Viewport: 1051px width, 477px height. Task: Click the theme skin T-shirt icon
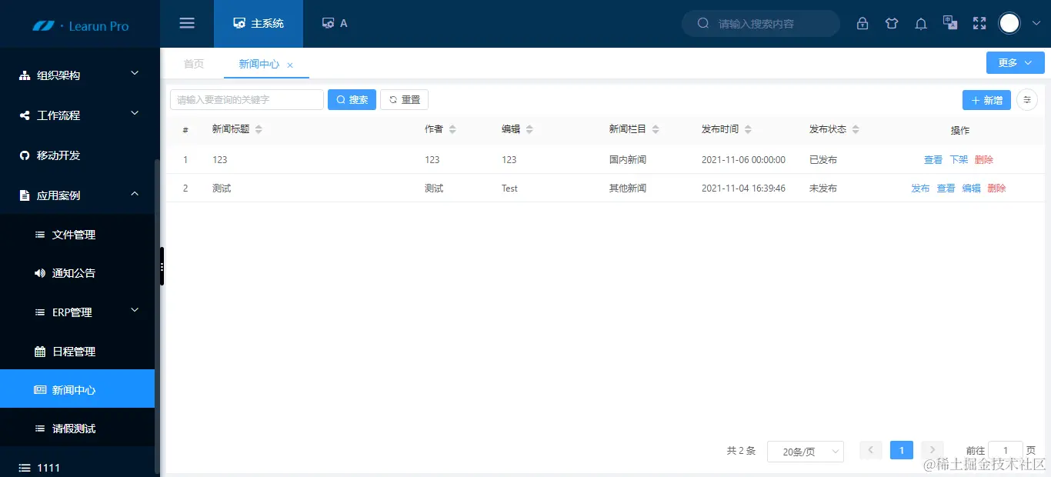(x=892, y=23)
